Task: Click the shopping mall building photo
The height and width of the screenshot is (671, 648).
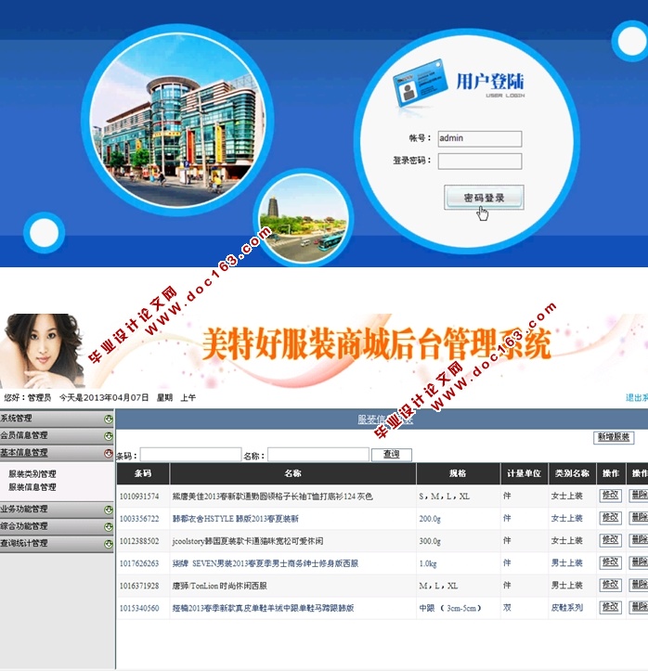Action: click(177, 121)
